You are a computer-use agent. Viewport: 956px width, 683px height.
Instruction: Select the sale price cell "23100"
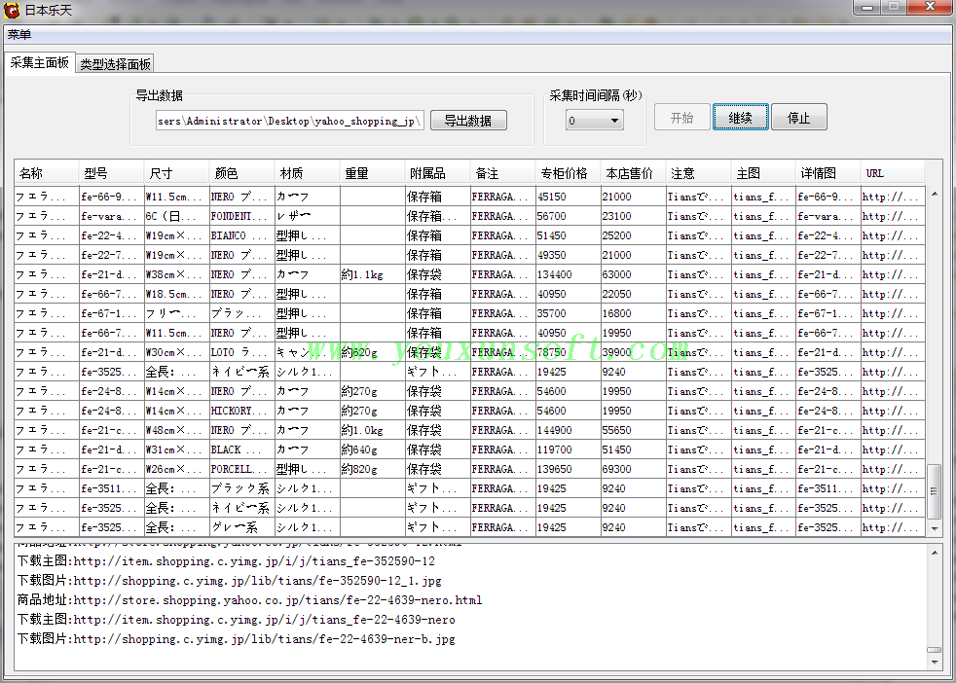[634, 216]
